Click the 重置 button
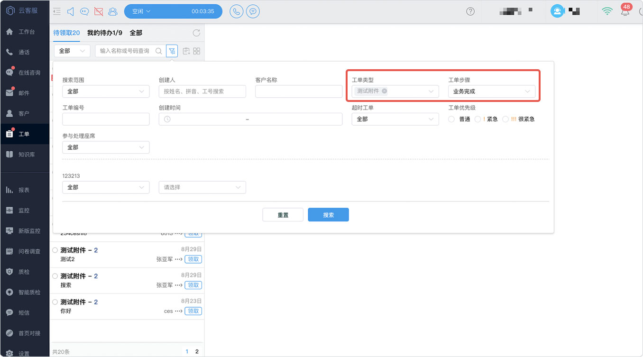This screenshot has width=643, height=357. 283,215
